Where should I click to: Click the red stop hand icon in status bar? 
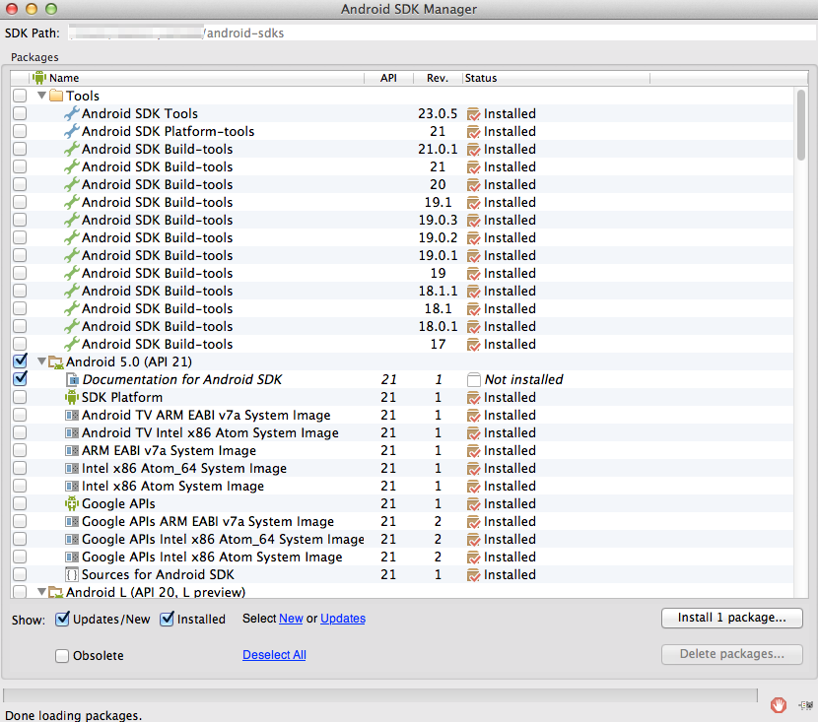[779, 705]
